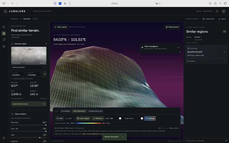Click the Latitude input field

pos(18,74)
